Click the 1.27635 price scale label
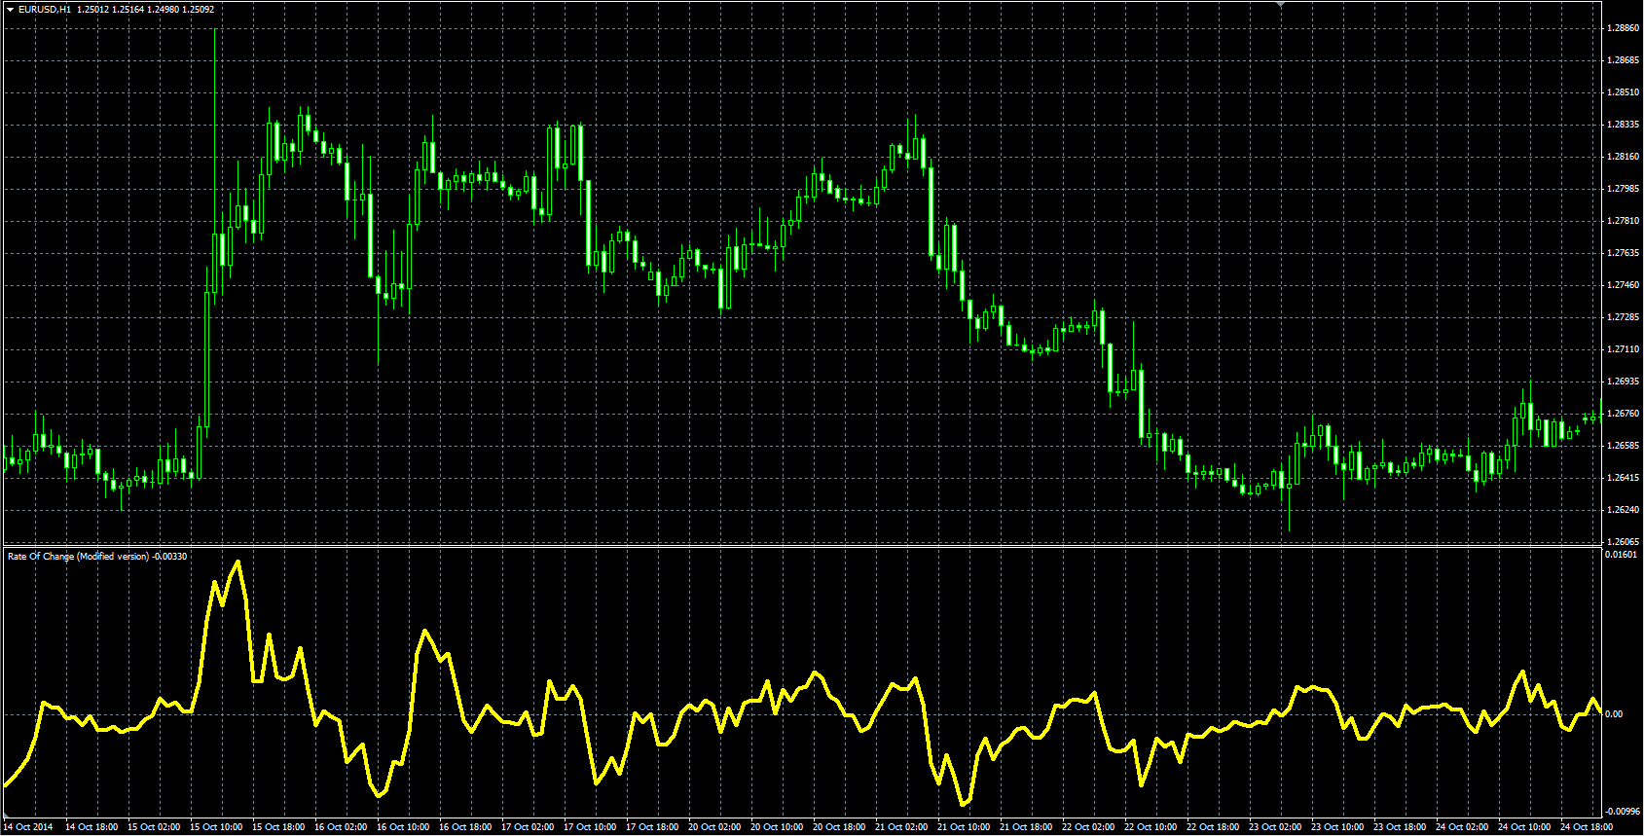 [x=1624, y=253]
